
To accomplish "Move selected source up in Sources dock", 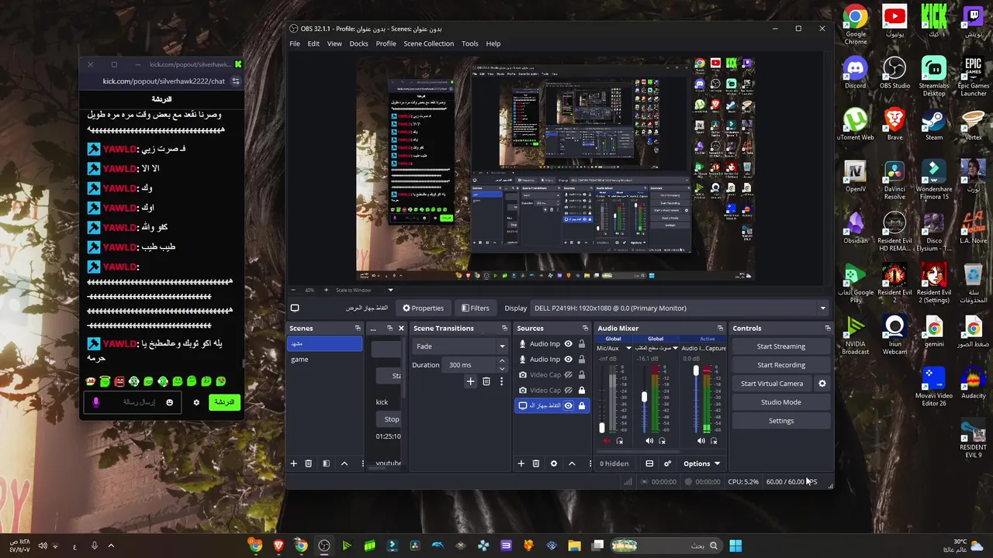I will pos(572,463).
